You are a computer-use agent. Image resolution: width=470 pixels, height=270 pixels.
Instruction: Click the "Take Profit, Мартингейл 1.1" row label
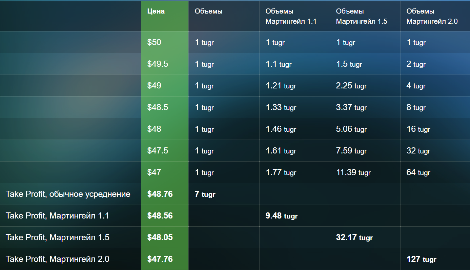pyautogui.click(x=57, y=216)
